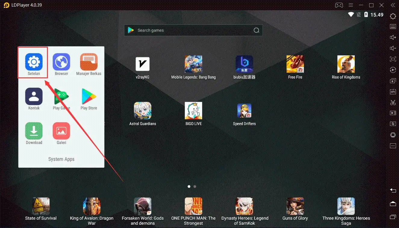Viewport: 399px width, 228px height.
Task: Click the Android back button
Action: (x=393, y=190)
